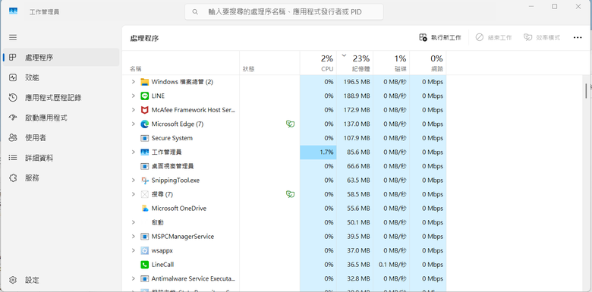Viewport: 592px width, 292px height.
Task: Click the Task Manager app icon in title bar
Action: 14,11
